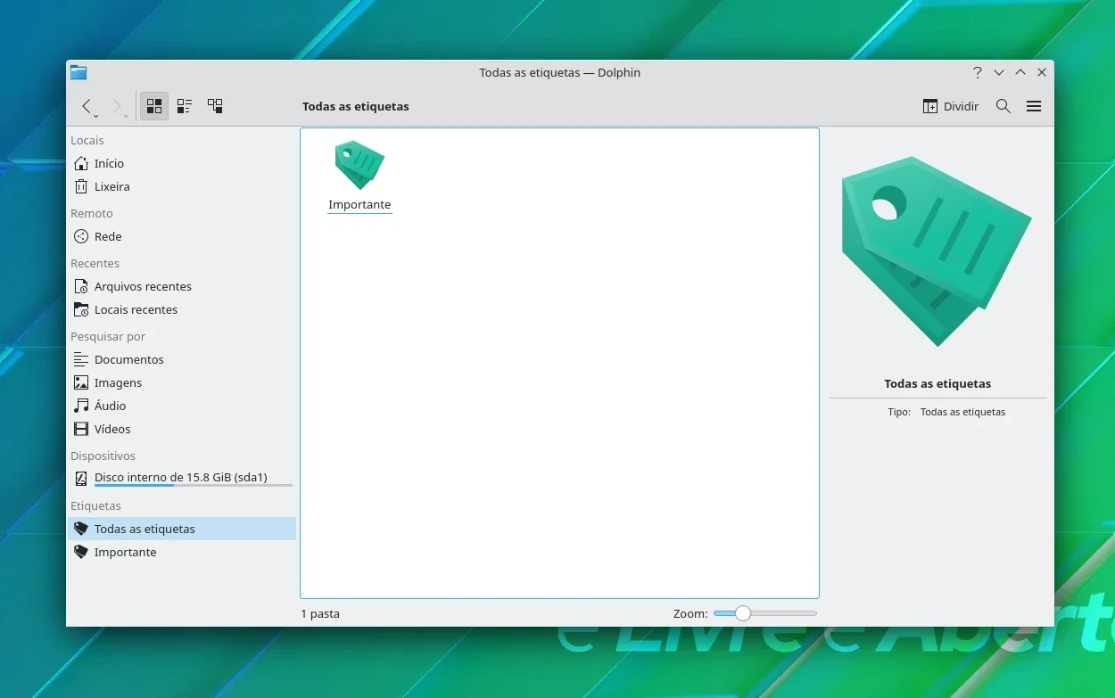Click the document icon beside Documentos
The image size is (1115, 698).
81,359
